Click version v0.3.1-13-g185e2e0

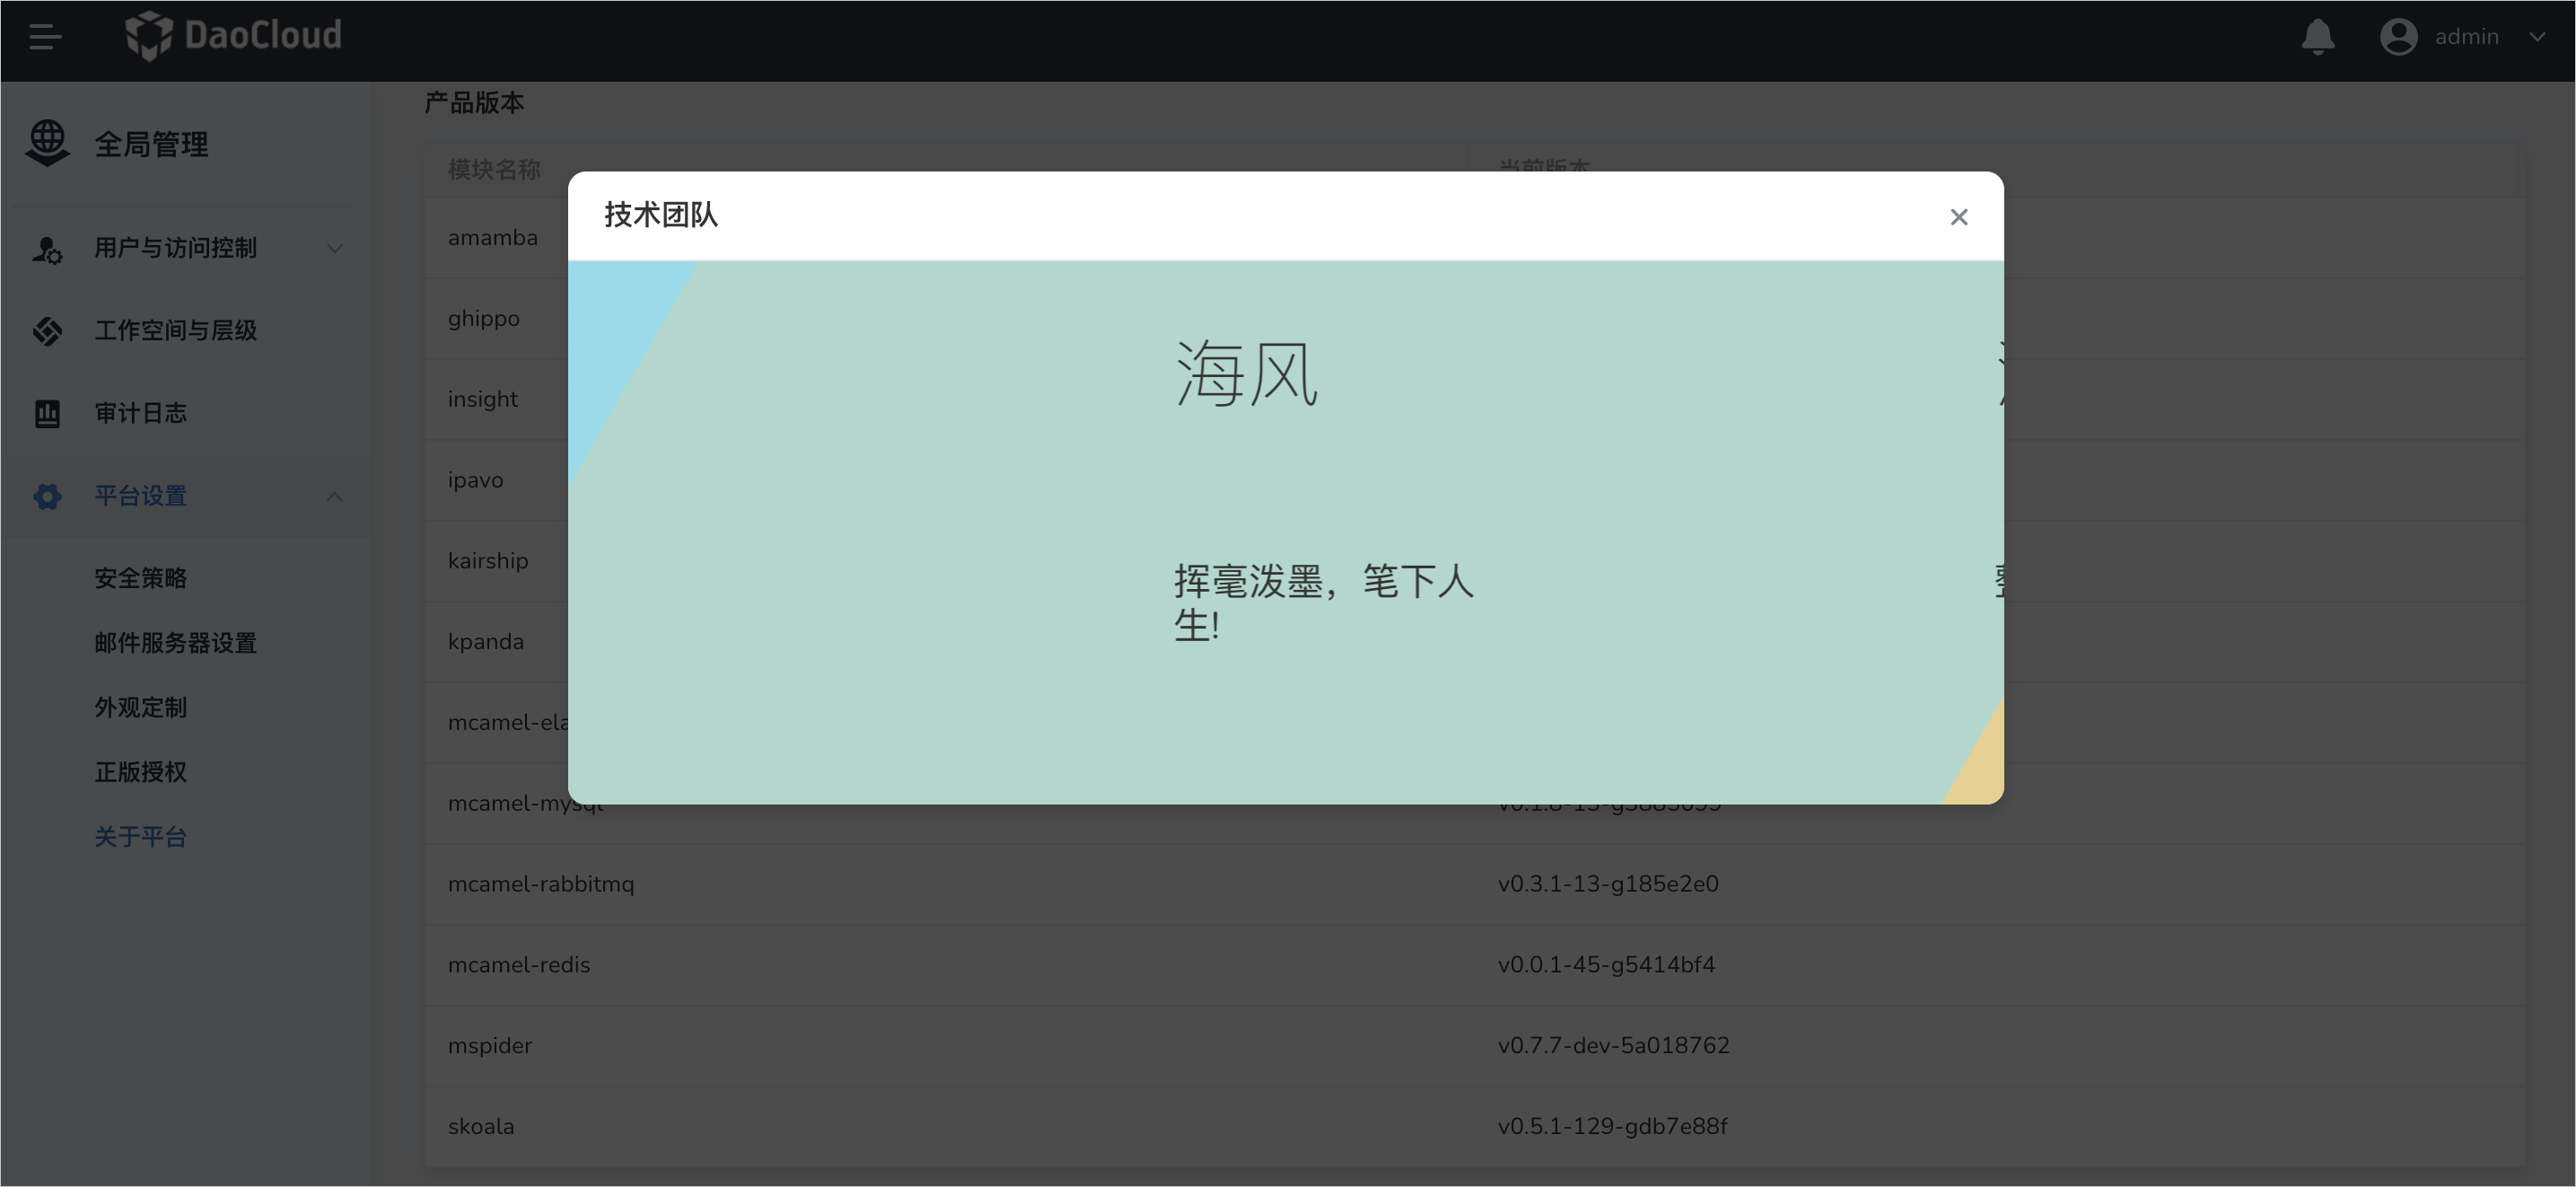tap(1608, 884)
